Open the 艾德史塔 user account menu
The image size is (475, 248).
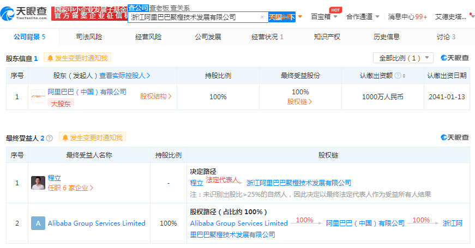(450, 17)
